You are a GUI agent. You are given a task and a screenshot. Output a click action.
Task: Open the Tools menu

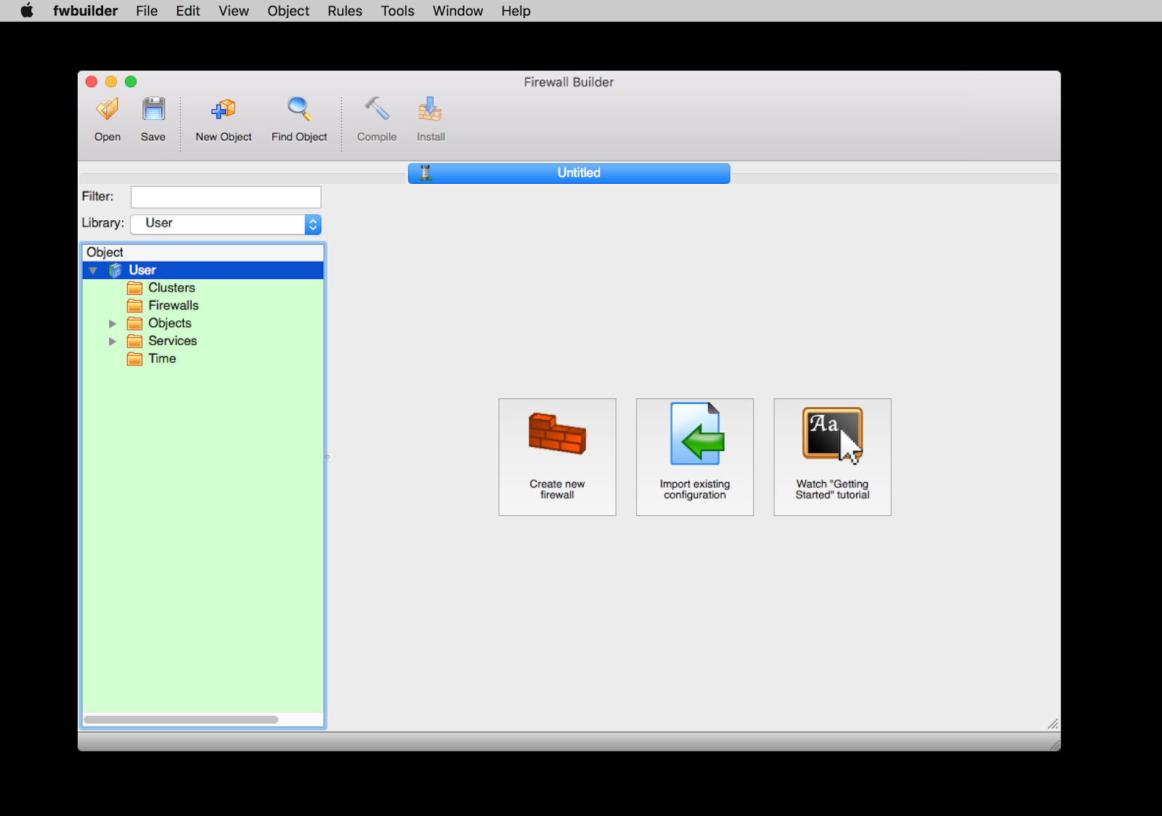397,11
